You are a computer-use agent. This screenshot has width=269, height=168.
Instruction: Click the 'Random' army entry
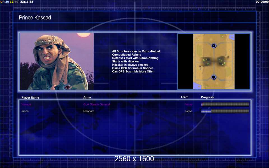point(89,111)
